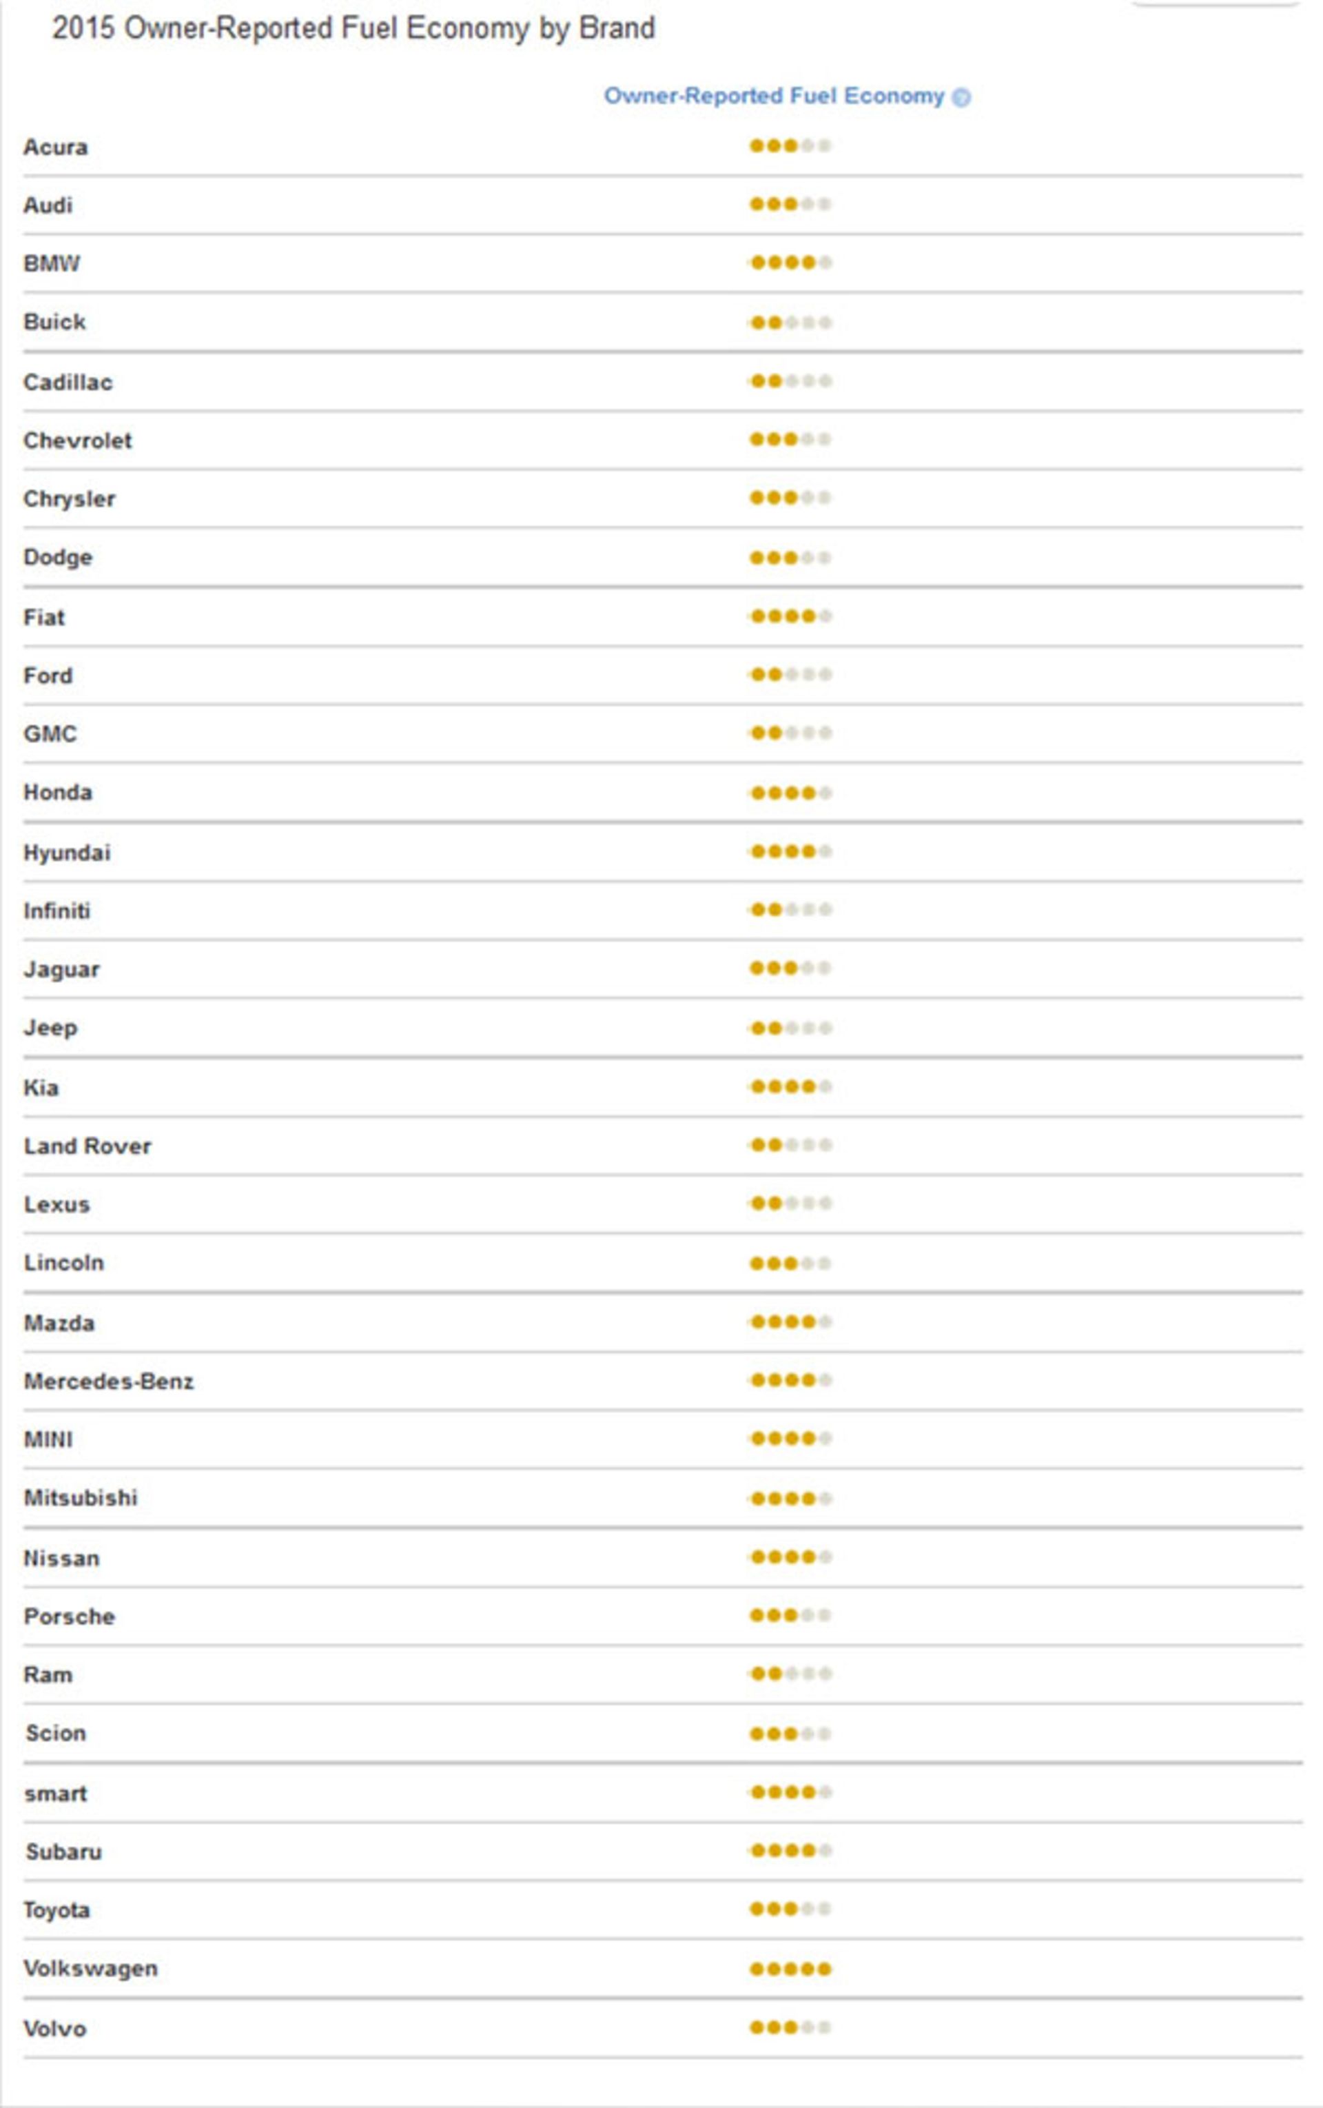Click the info icon beside Owner-Reported Fuel Economy
The height and width of the screenshot is (2108, 1323).
[961, 97]
